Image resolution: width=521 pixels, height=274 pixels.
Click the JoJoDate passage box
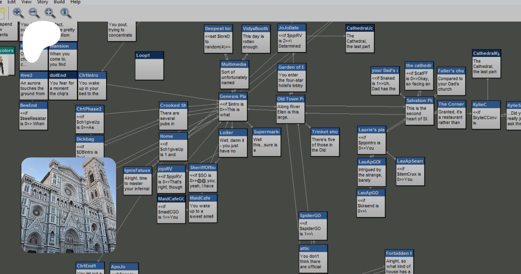(291, 38)
